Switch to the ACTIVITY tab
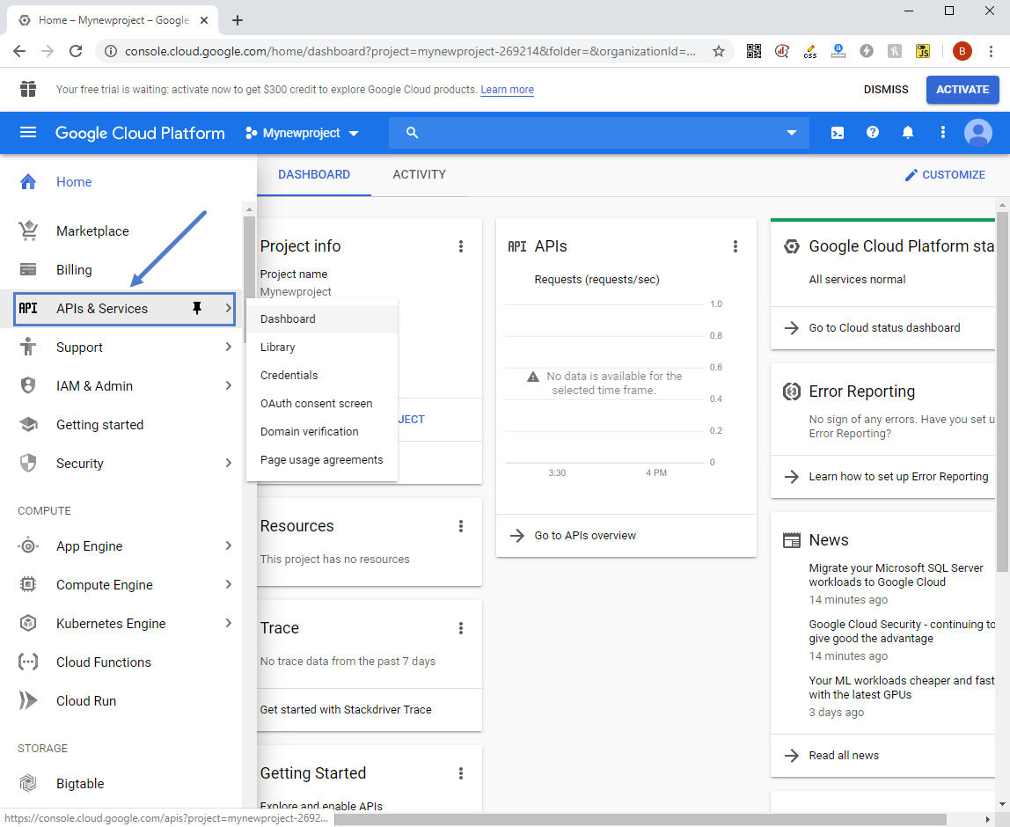 click(420, 174)
